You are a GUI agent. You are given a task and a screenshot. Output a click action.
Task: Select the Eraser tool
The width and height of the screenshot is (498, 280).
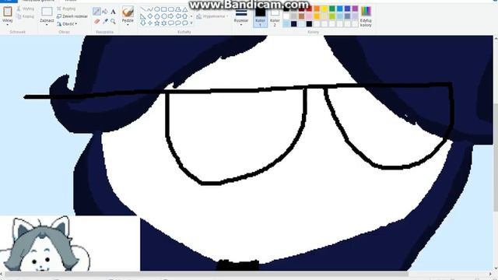pos(96,21)
